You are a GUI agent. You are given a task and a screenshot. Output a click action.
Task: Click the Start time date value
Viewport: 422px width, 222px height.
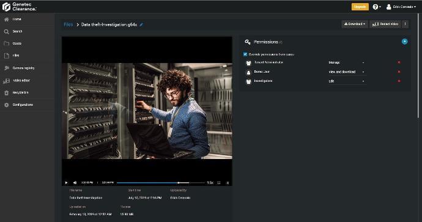[144, 198]
